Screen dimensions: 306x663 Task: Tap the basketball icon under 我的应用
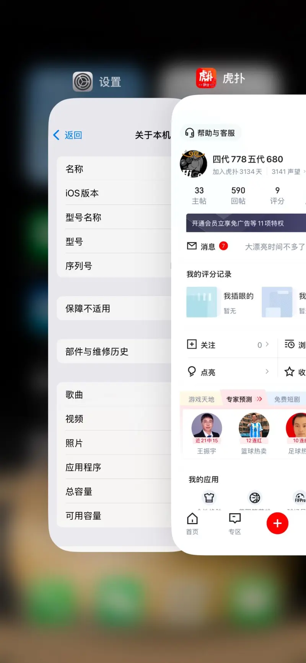click(255, 498)
